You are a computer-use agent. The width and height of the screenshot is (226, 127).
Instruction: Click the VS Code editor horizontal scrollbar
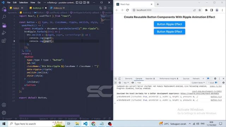tap(49, 116)
